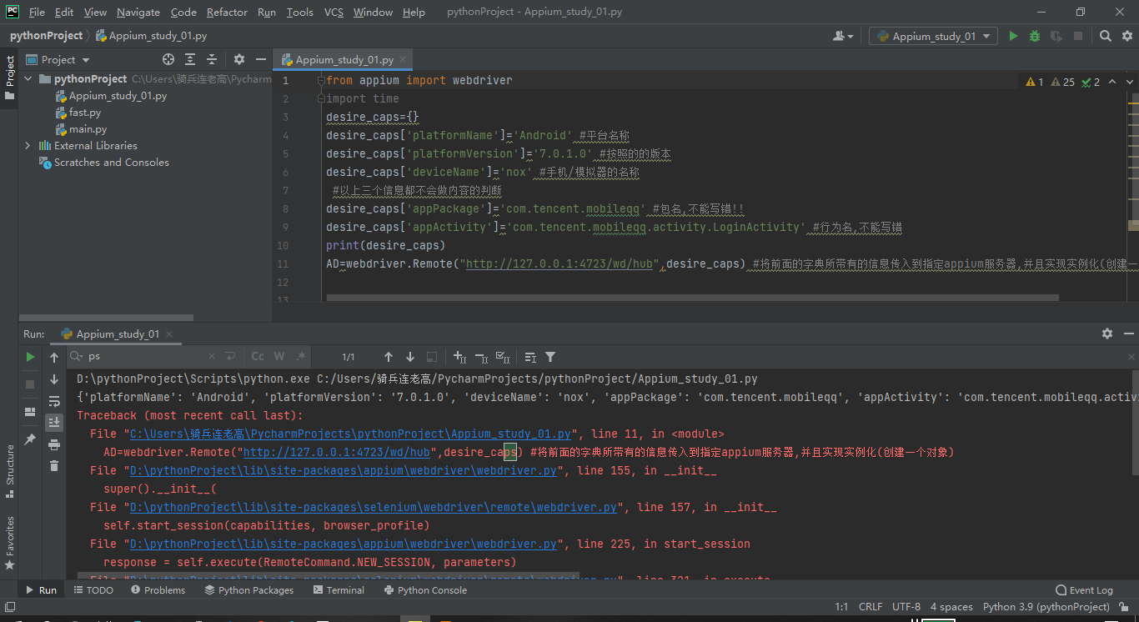Open run configuration dropdown Appium_study_01
This screenshot has width=1139, height=622.
click(x=933, y=36)
